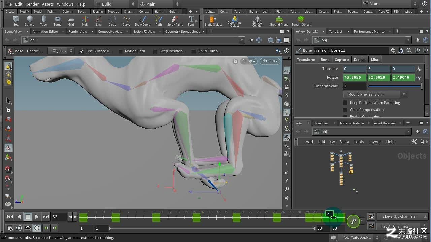
Task: Select the Tube shelf tool
Action: (43, 21)
